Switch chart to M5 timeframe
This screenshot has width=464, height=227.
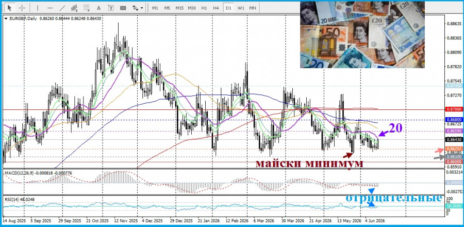(x=167, y=8)
